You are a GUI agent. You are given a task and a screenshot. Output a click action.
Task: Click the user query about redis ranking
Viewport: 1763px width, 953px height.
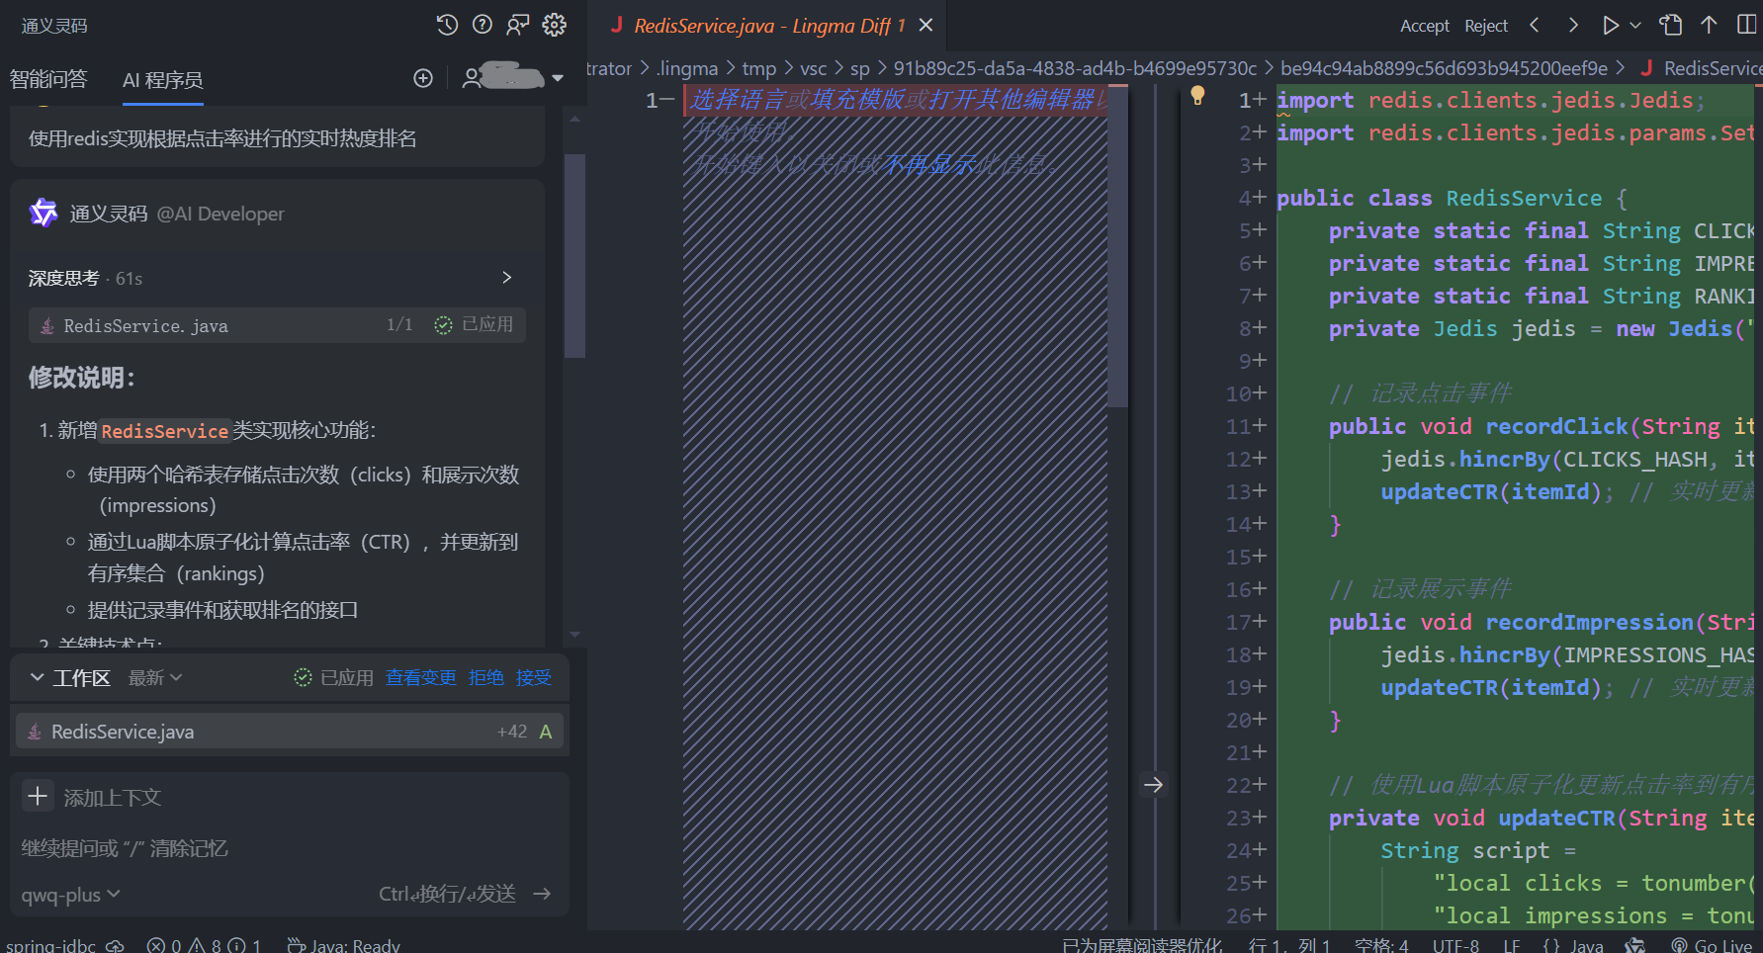click(222, 138)
